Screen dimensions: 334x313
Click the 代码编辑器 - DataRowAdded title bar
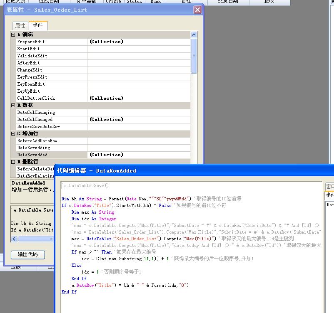194,170
